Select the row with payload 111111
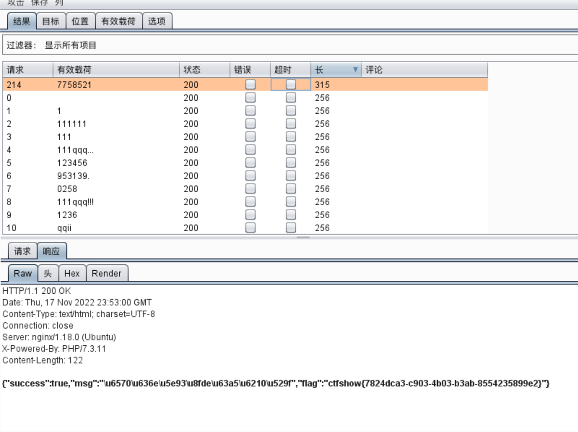Screen dimensions: 578x432 tap(245, 124)
